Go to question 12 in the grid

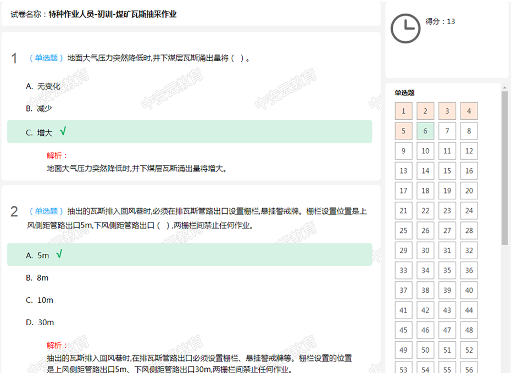click(469, 151)
